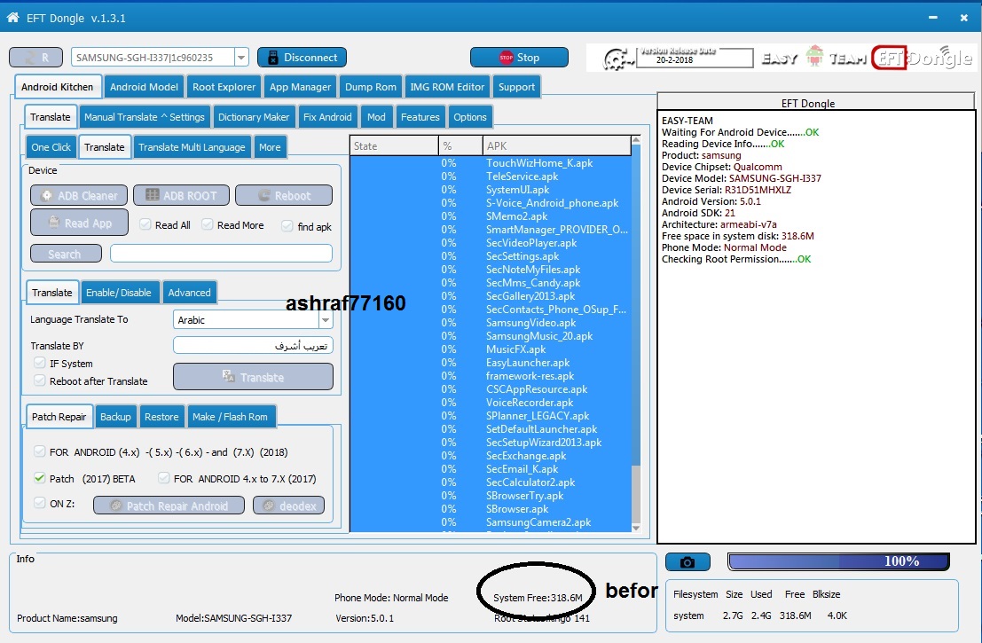Click the red Stop button
Image resolution: width=982 pixels, height=643 pixels.
(519, 57)
